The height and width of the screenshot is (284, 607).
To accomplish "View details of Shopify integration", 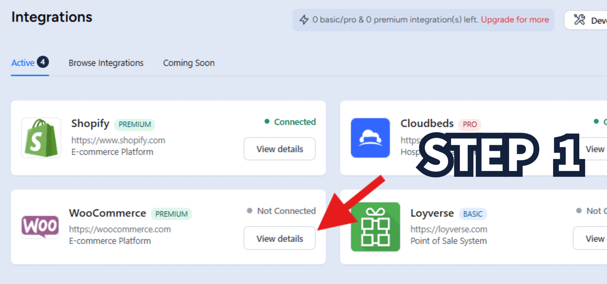I will 279,149.
